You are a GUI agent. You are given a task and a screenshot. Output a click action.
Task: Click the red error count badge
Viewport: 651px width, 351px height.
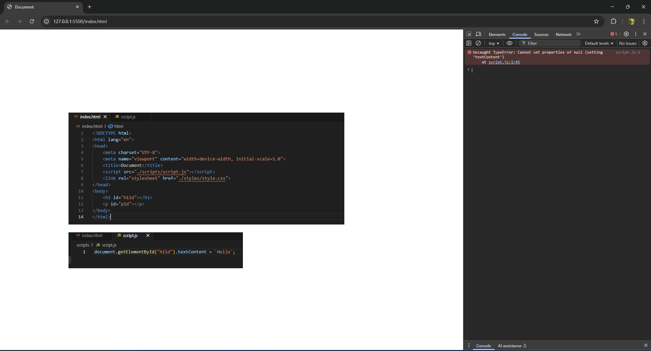(x=614, y=34)
